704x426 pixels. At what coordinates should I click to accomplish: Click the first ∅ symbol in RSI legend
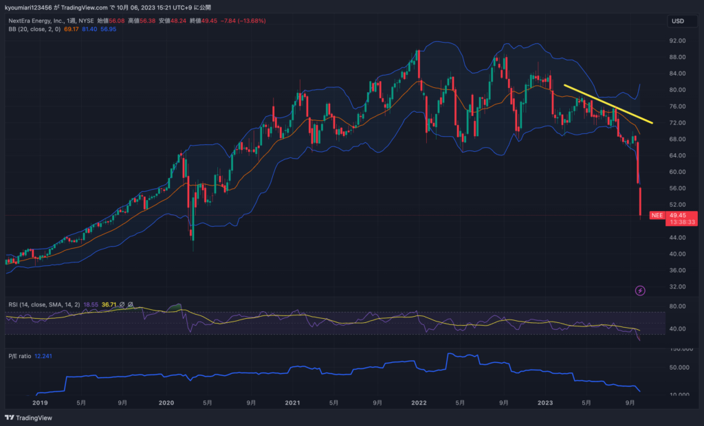[122, 304]
